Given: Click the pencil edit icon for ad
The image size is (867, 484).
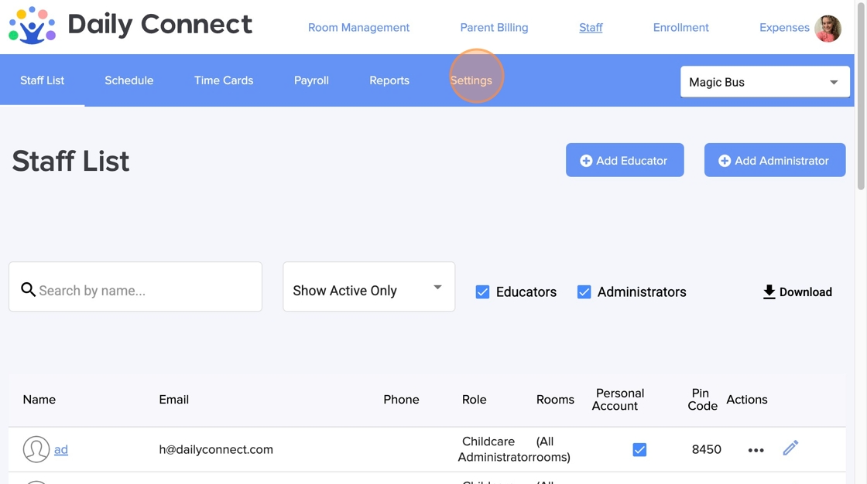Looking at the screenshot, I should click(790, 448).
